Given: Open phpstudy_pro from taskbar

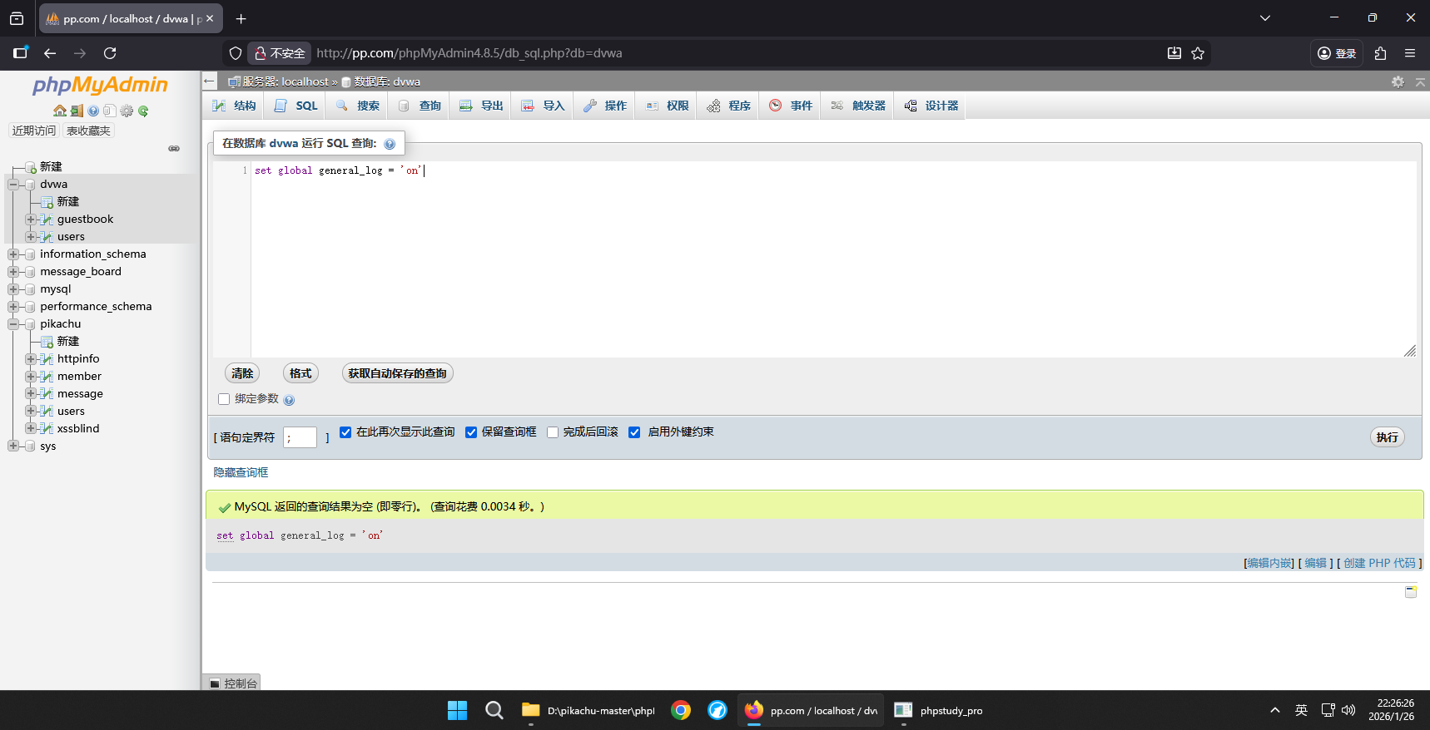Looking at the screenshot, I should click(939, 710).
